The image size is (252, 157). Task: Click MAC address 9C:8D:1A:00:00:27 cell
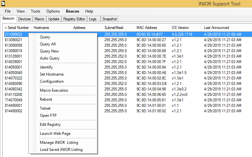click(x=151, y=40)
